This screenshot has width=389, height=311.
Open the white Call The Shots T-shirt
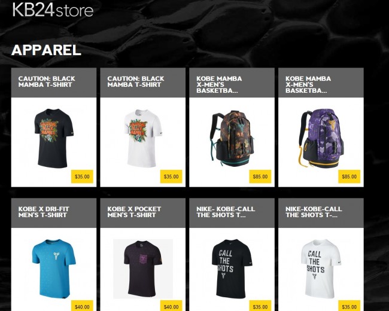click(x=321, y=269)
